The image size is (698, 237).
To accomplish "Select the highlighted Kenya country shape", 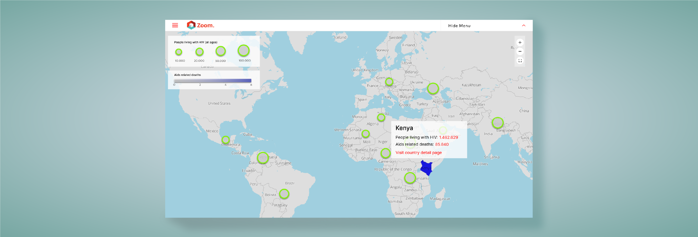I will point(426,168).
